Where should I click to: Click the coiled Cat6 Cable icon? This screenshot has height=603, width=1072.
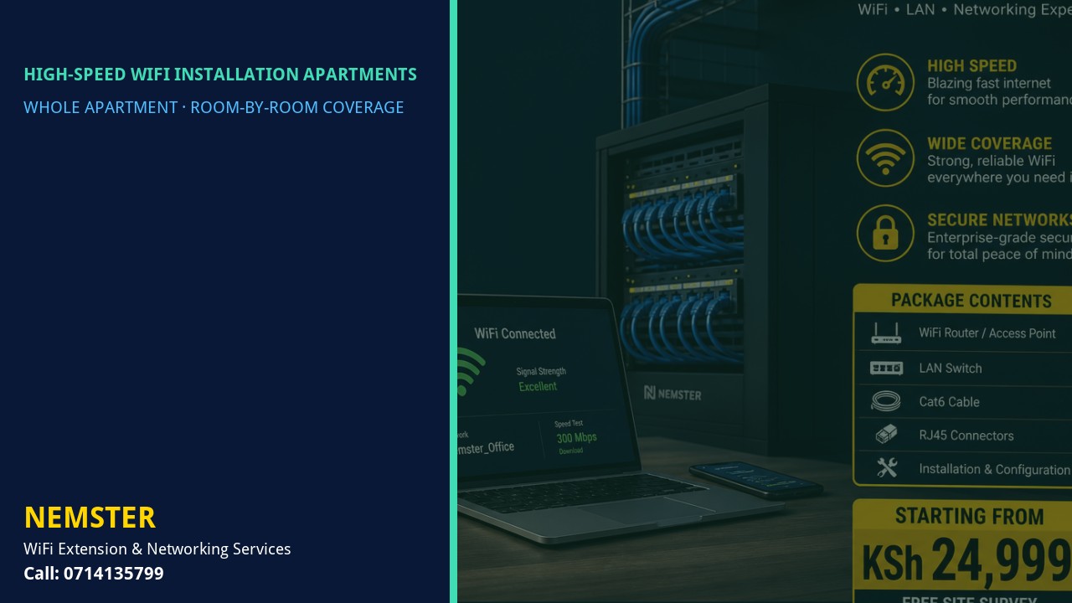point(886,401)
